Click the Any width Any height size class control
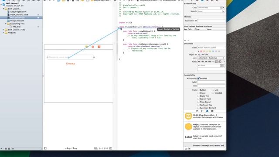 coord(71,148)
